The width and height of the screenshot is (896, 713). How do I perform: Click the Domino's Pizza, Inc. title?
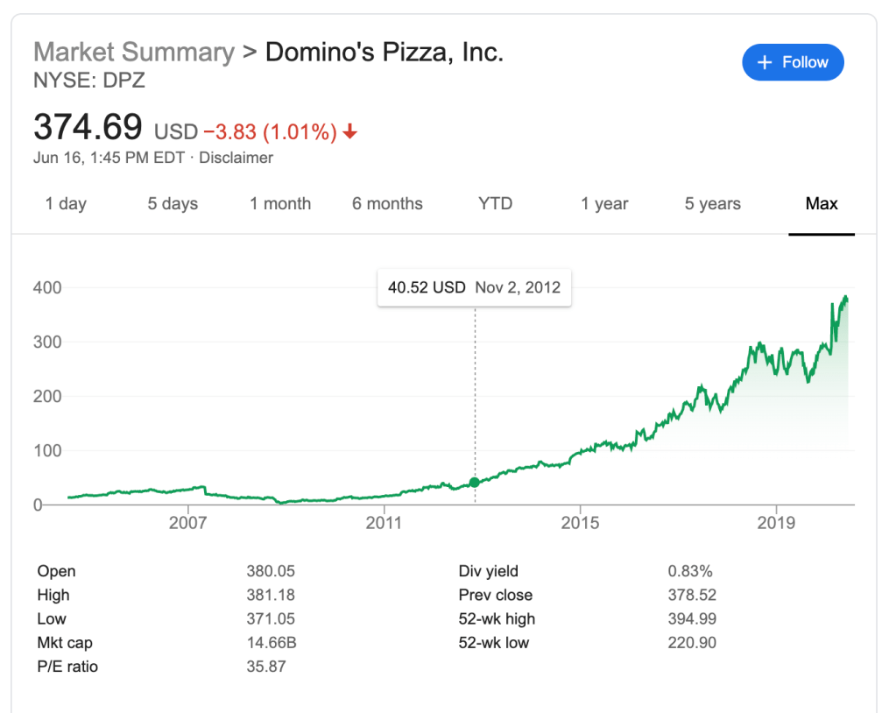pos(384,52)
